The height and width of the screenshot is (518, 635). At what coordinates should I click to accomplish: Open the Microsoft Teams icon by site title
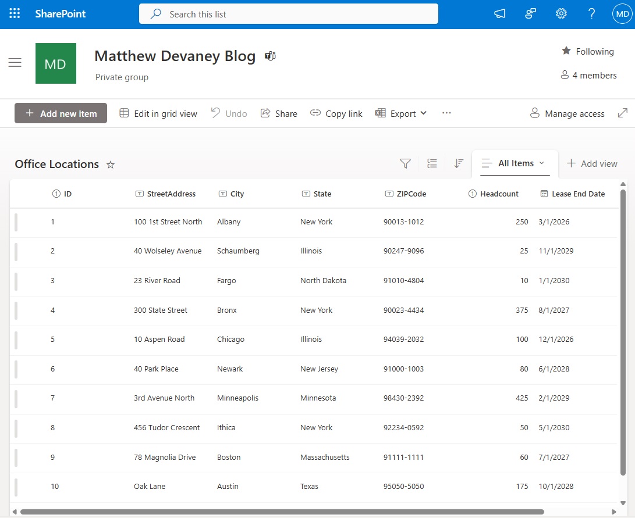(x=270, y=56)
